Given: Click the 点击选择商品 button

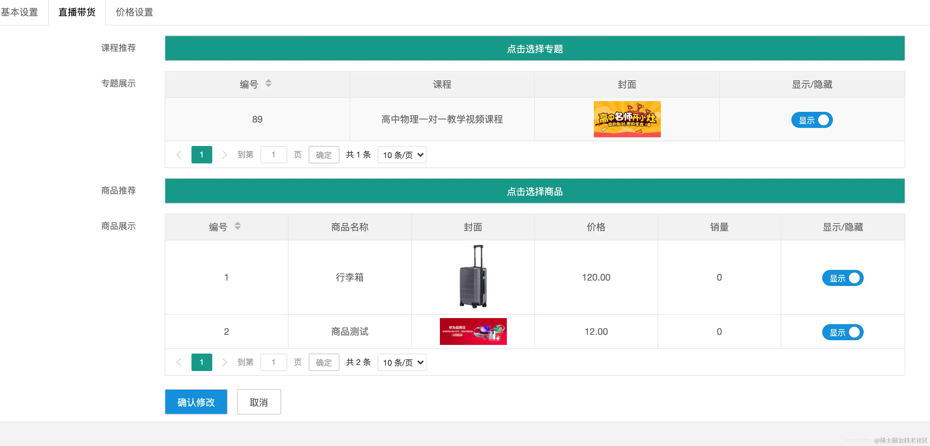Looking at the screenshot, I should (x=534, y=191).
